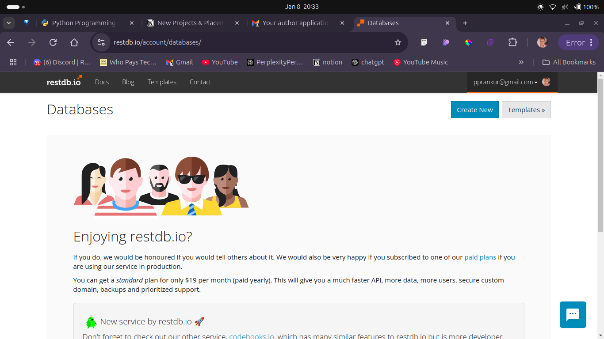Viewport: 604px width, 339px height.
Task: Open the apps grid in bookmarks bar
Action: [x=13, y=62]
